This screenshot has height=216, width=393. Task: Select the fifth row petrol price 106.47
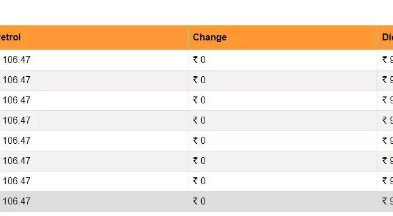16,140
